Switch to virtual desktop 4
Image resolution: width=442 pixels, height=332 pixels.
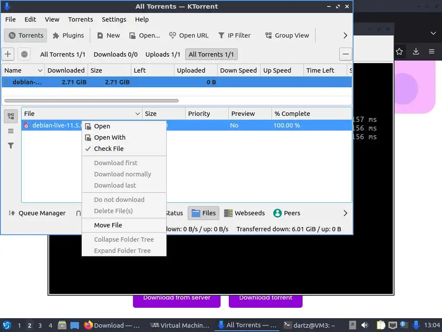(51, 325)
